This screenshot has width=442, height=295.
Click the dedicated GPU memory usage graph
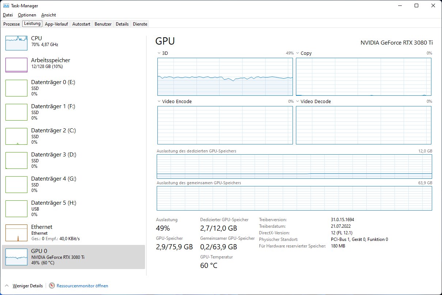tap(294, 166)
